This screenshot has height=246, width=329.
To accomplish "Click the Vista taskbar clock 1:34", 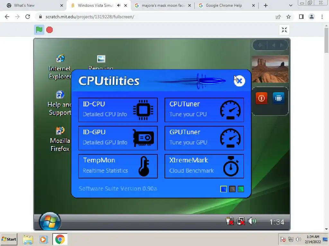I will pyautogui.click(x=277, y=222).
